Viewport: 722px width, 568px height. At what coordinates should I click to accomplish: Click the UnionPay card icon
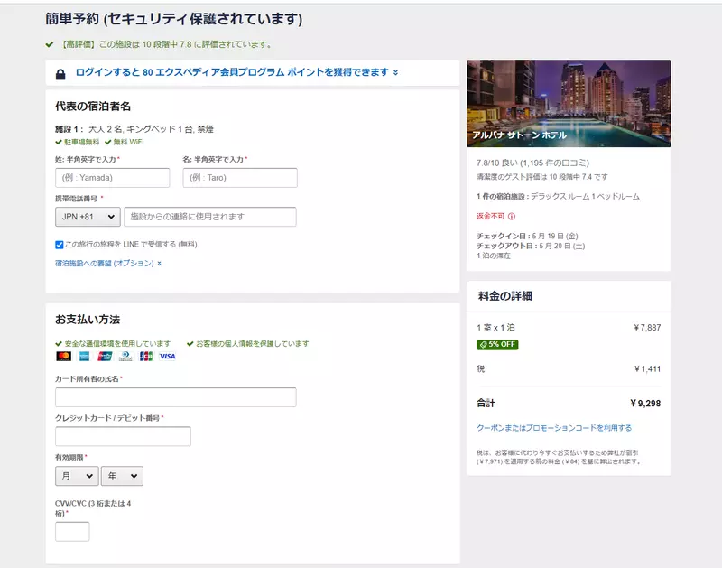[x=105, y=356]
